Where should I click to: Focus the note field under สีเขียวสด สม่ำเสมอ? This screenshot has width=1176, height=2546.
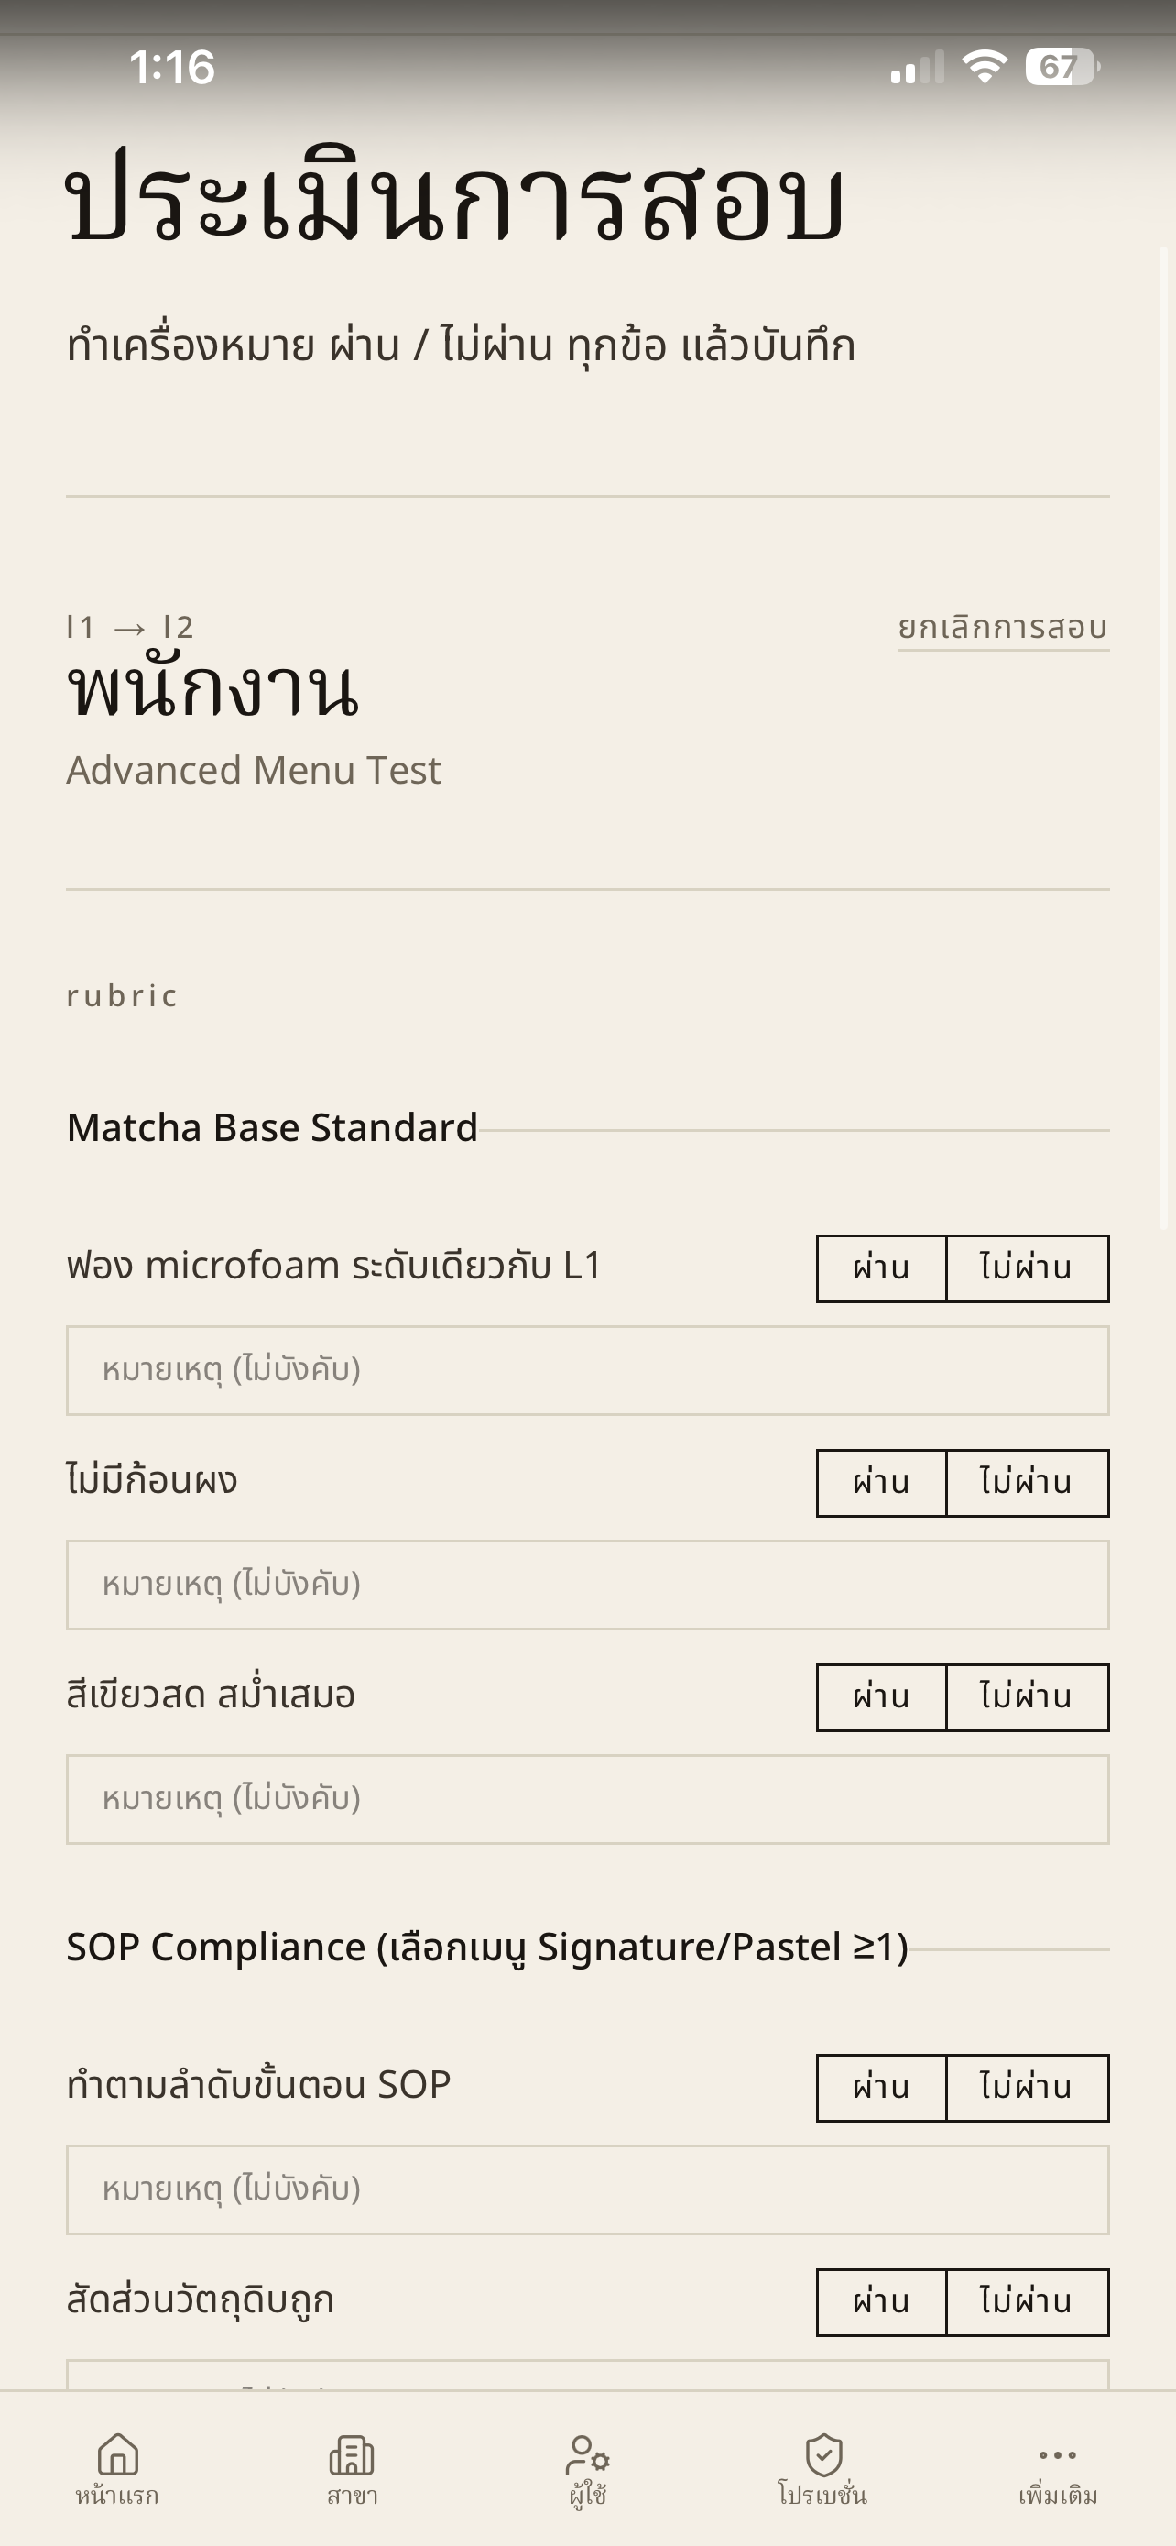click(587, 1800)
